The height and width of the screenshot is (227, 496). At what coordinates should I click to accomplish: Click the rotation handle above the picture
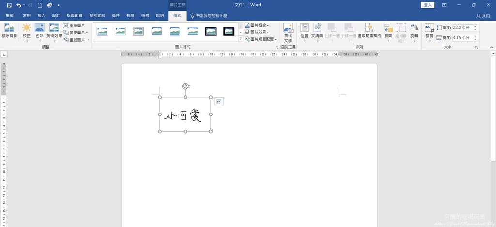186,86
